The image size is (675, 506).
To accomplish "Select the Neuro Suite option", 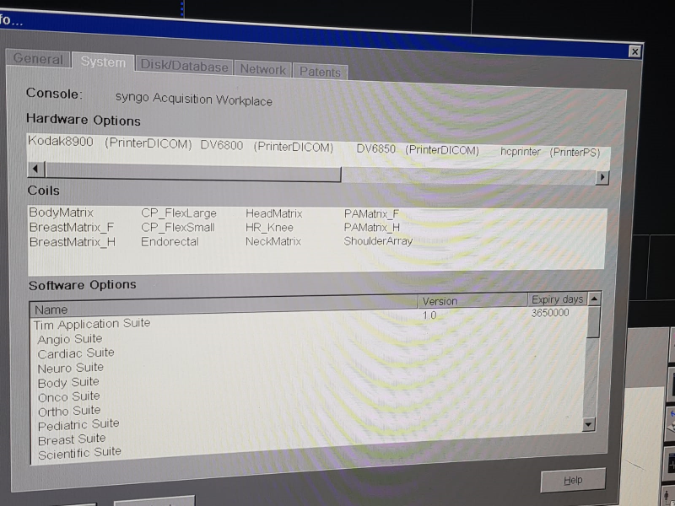I will pyautogui.click(x=71, y=368).
